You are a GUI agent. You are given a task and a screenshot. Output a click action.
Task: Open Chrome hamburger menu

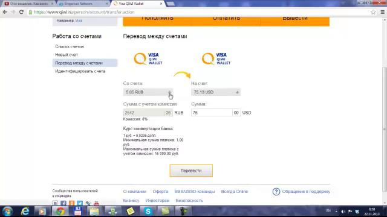click(383, 12)
